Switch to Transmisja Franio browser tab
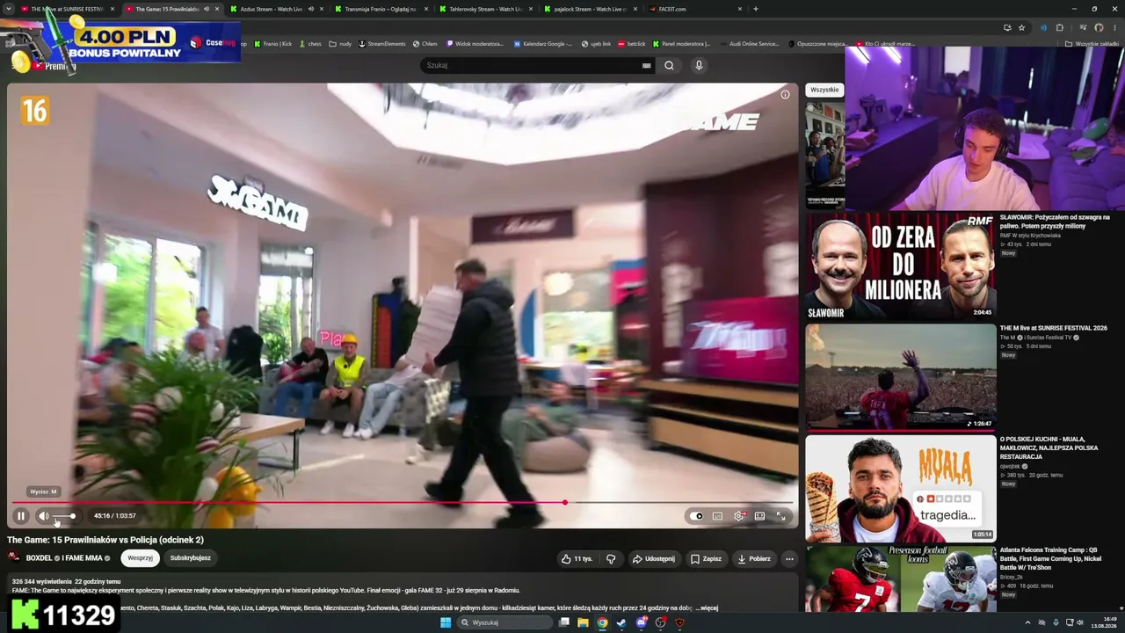 pyautogui.click(x=381, y=9)
